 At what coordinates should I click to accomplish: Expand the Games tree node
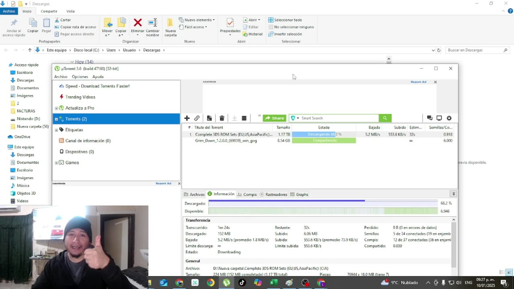[56, 163]
